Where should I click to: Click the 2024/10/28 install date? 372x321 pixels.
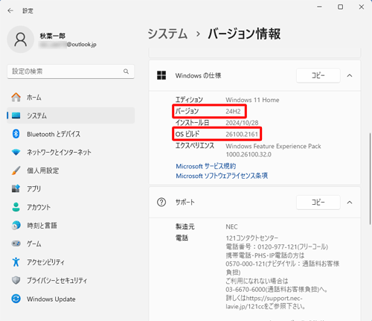click(242, 123)
